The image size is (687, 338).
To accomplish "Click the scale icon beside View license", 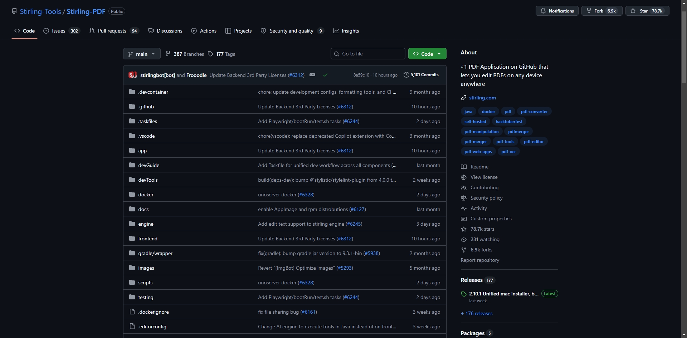I will pos(464,177).
